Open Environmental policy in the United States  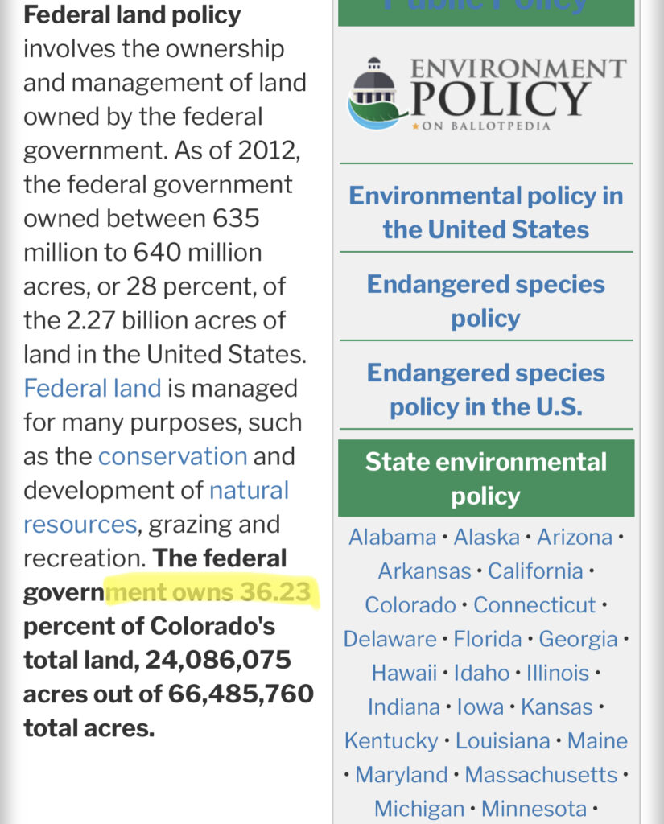coord(486,212)
